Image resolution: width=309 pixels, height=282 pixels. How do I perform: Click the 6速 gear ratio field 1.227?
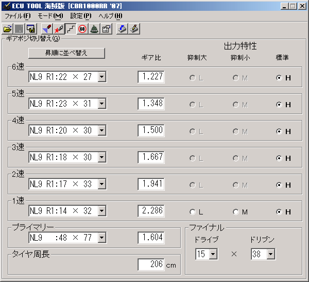pyautogui.click(x=151, y=77)
